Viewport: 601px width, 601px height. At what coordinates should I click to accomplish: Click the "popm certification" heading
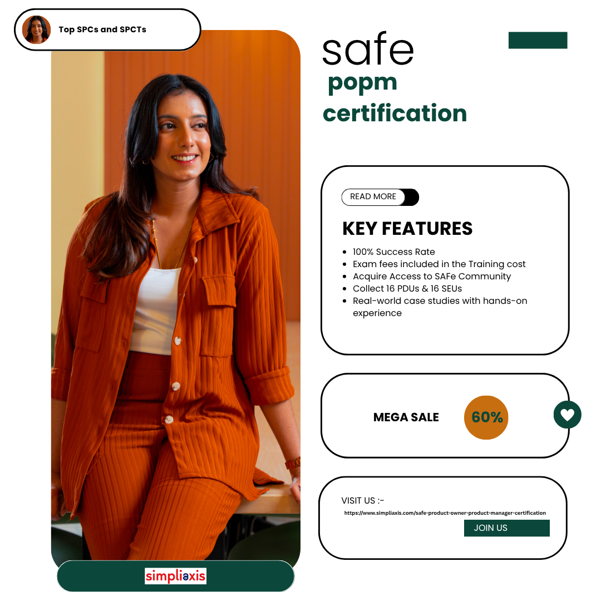point(395,98)
